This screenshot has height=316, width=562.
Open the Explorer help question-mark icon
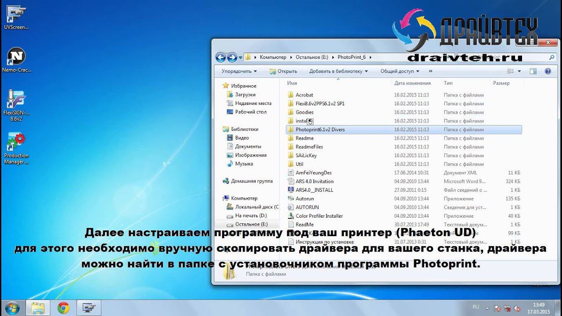click(x=548, y=71)
